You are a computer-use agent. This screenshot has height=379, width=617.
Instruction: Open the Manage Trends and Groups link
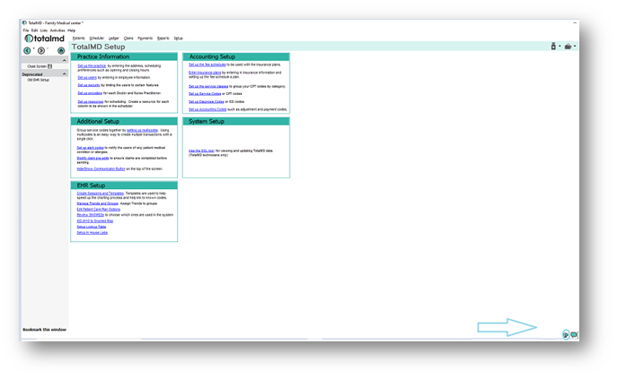click(98, 203)
